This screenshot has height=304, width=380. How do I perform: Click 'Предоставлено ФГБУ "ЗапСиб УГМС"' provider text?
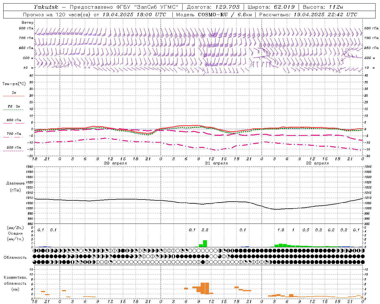pyautogui.click(x=124, y=7)
